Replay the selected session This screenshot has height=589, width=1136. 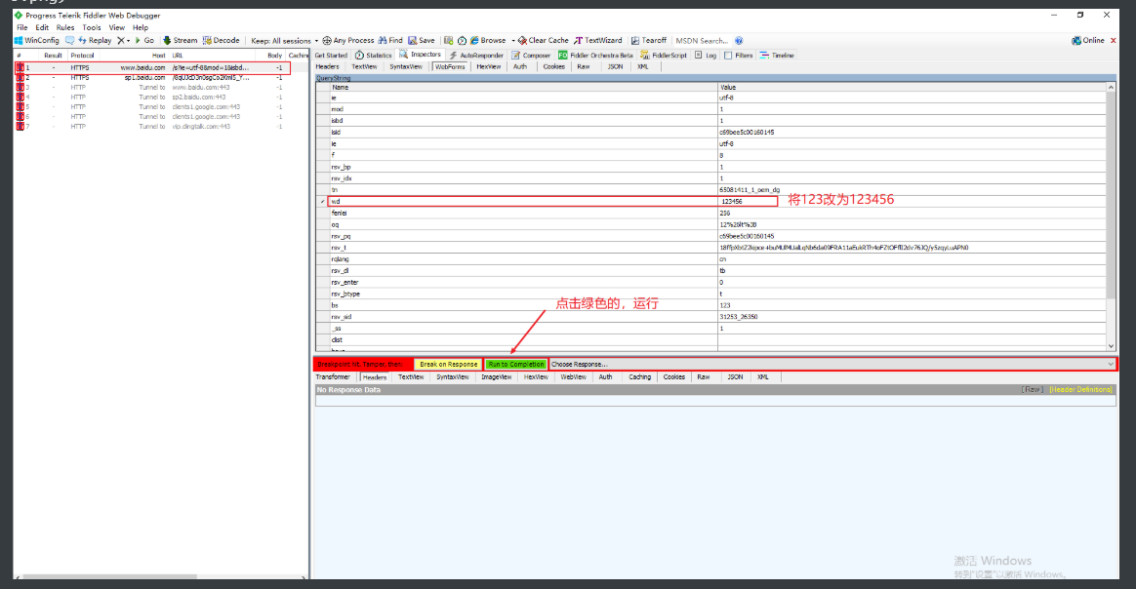(95, 41)
